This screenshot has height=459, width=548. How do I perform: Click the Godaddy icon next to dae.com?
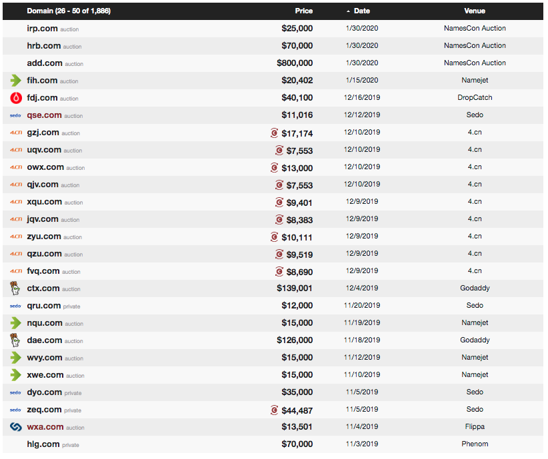[x=16, y=340]
